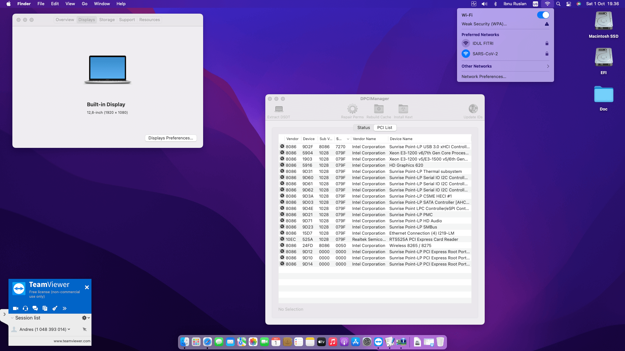This screenshot has height=351, width=625.
Task: Click the Weak Security (WPA)... warning
Action: [505, 24]
